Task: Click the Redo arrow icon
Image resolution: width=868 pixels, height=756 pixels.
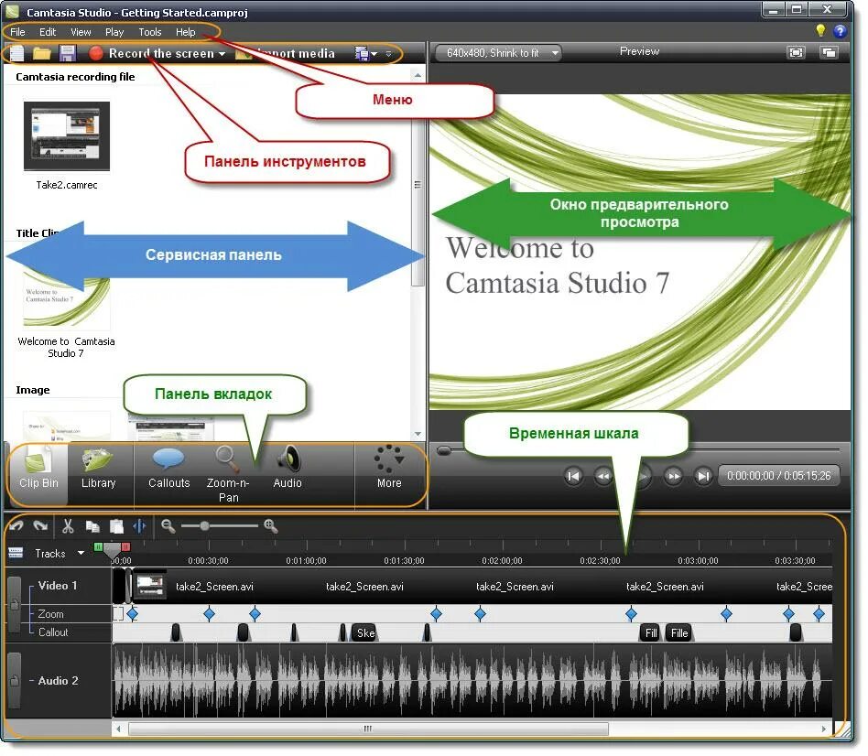Action: point(40,525)
